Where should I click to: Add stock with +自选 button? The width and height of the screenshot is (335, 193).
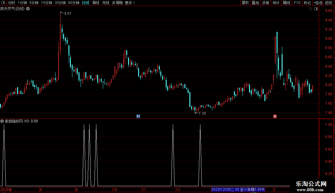tap(318, 3)
